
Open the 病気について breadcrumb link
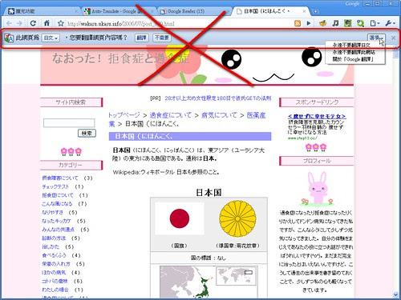pyautogui.click(x=219, y=115)
